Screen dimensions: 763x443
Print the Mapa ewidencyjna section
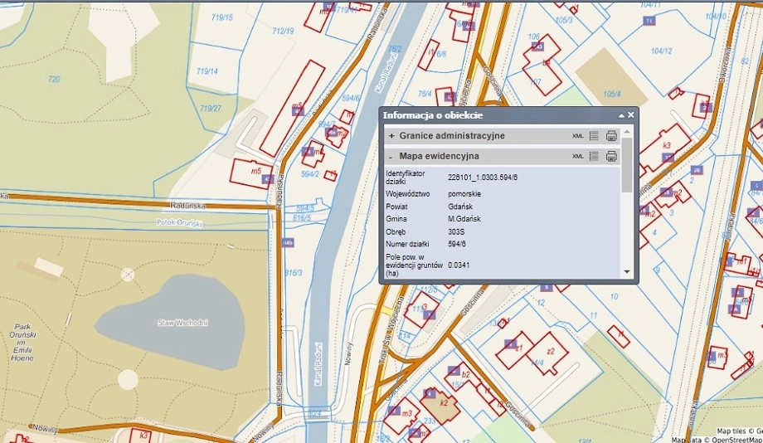tap(611, 156)
